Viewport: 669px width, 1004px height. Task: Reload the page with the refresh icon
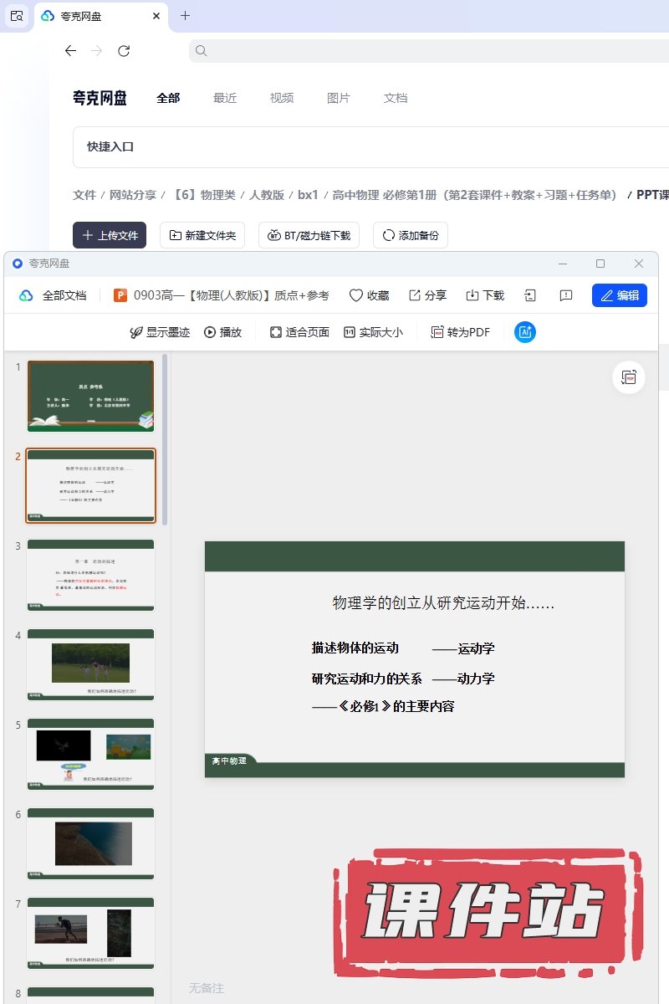pos(124,51)
